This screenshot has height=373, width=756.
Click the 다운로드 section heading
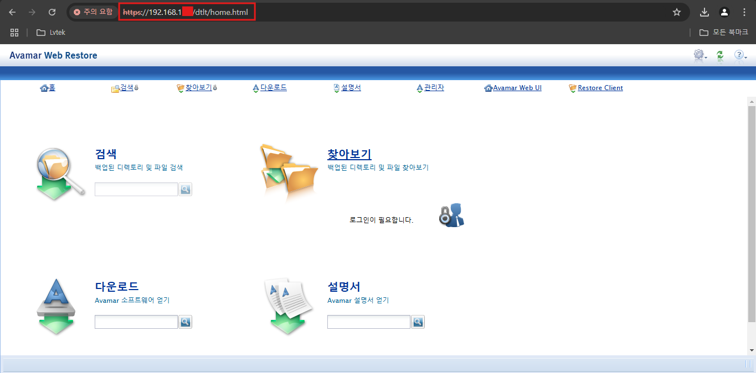[x=117, y=287]
